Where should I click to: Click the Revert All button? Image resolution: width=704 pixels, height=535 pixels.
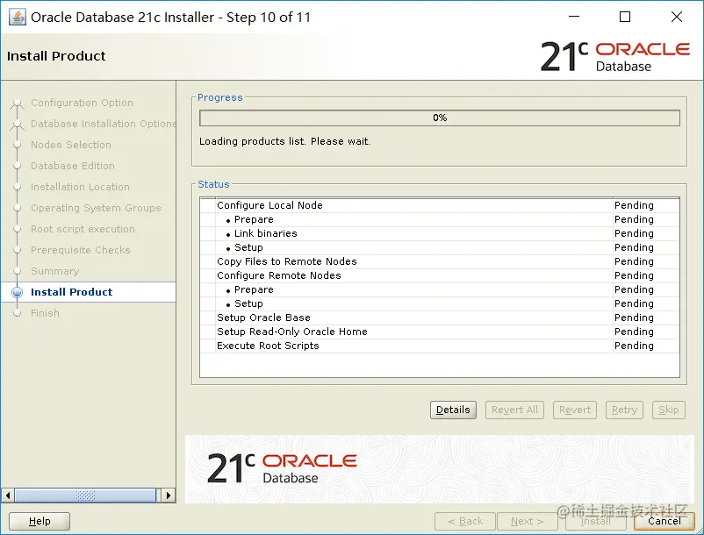tap(514, 410)
